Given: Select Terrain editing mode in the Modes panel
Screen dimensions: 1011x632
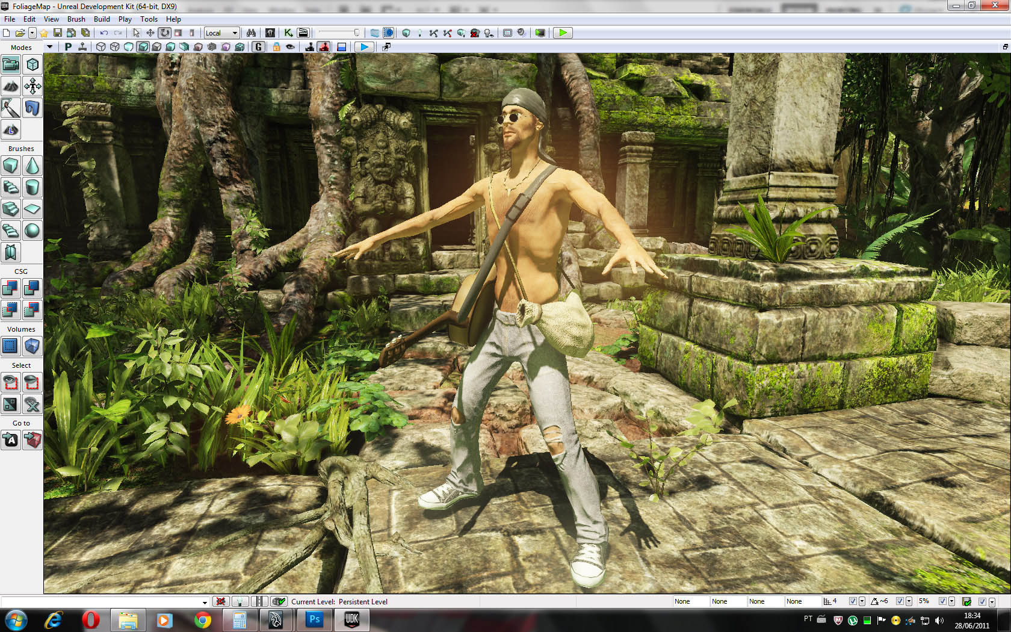Looking at the screenshot, I should [x=11, y=87].
